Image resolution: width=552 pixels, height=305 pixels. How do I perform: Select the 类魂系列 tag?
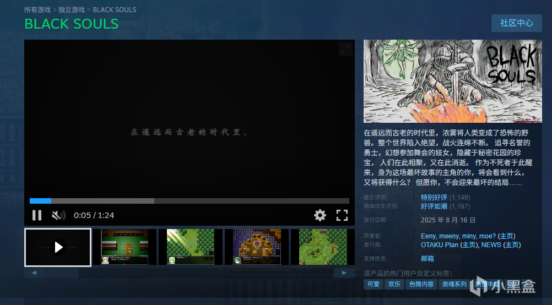coord(454,284)
